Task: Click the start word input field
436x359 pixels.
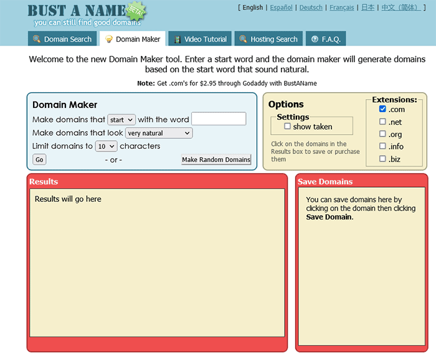Action: (x=219, y=119)
